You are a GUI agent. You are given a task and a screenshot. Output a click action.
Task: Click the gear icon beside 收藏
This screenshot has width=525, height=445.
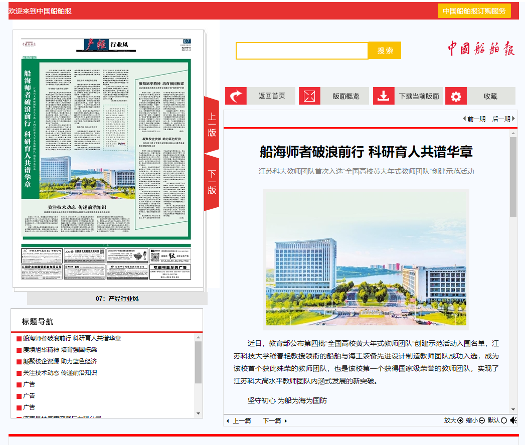click(456, 96)
